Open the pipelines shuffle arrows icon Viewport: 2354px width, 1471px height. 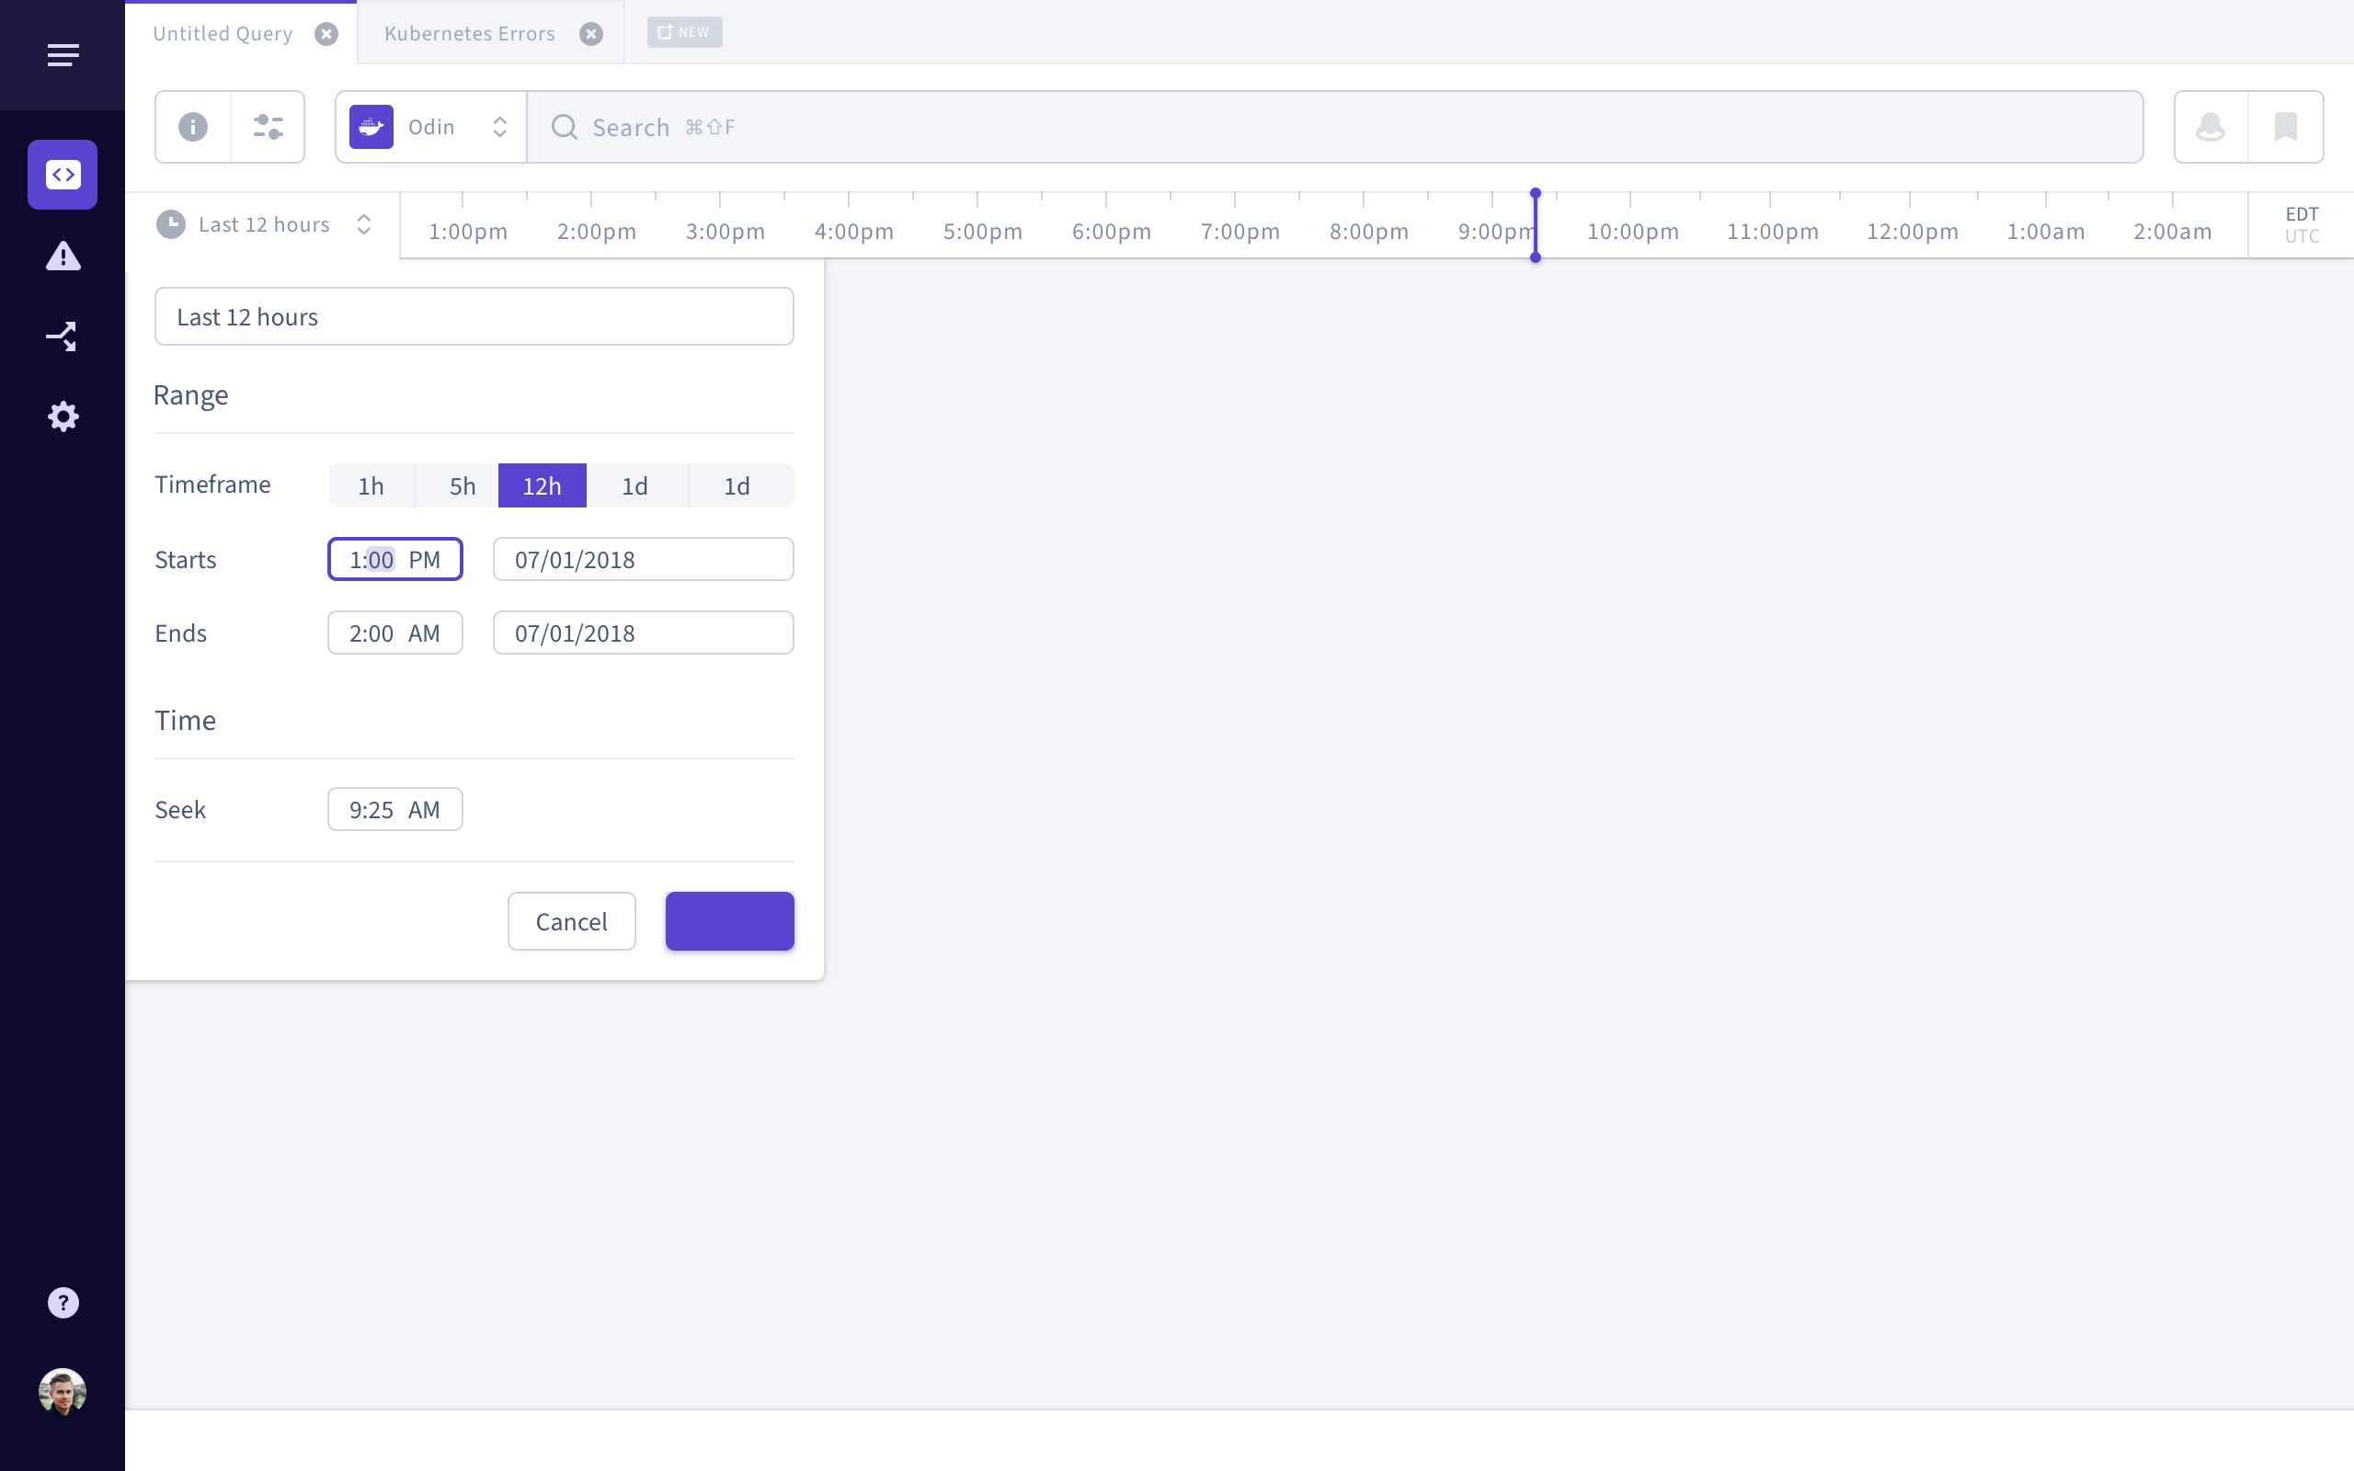tap(63, 336)
